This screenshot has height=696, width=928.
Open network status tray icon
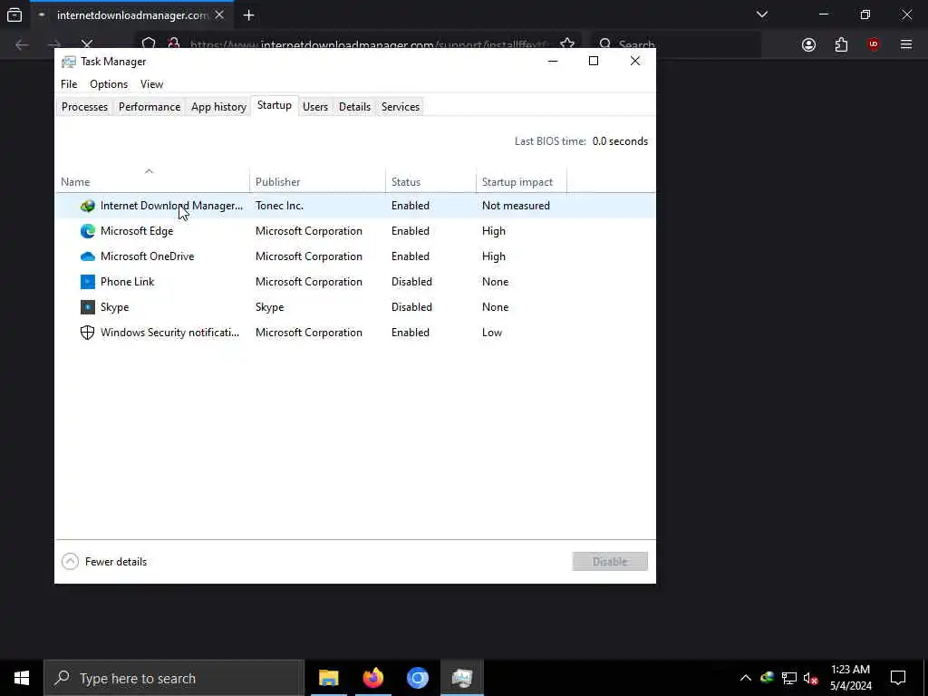[x=789, y=678]
